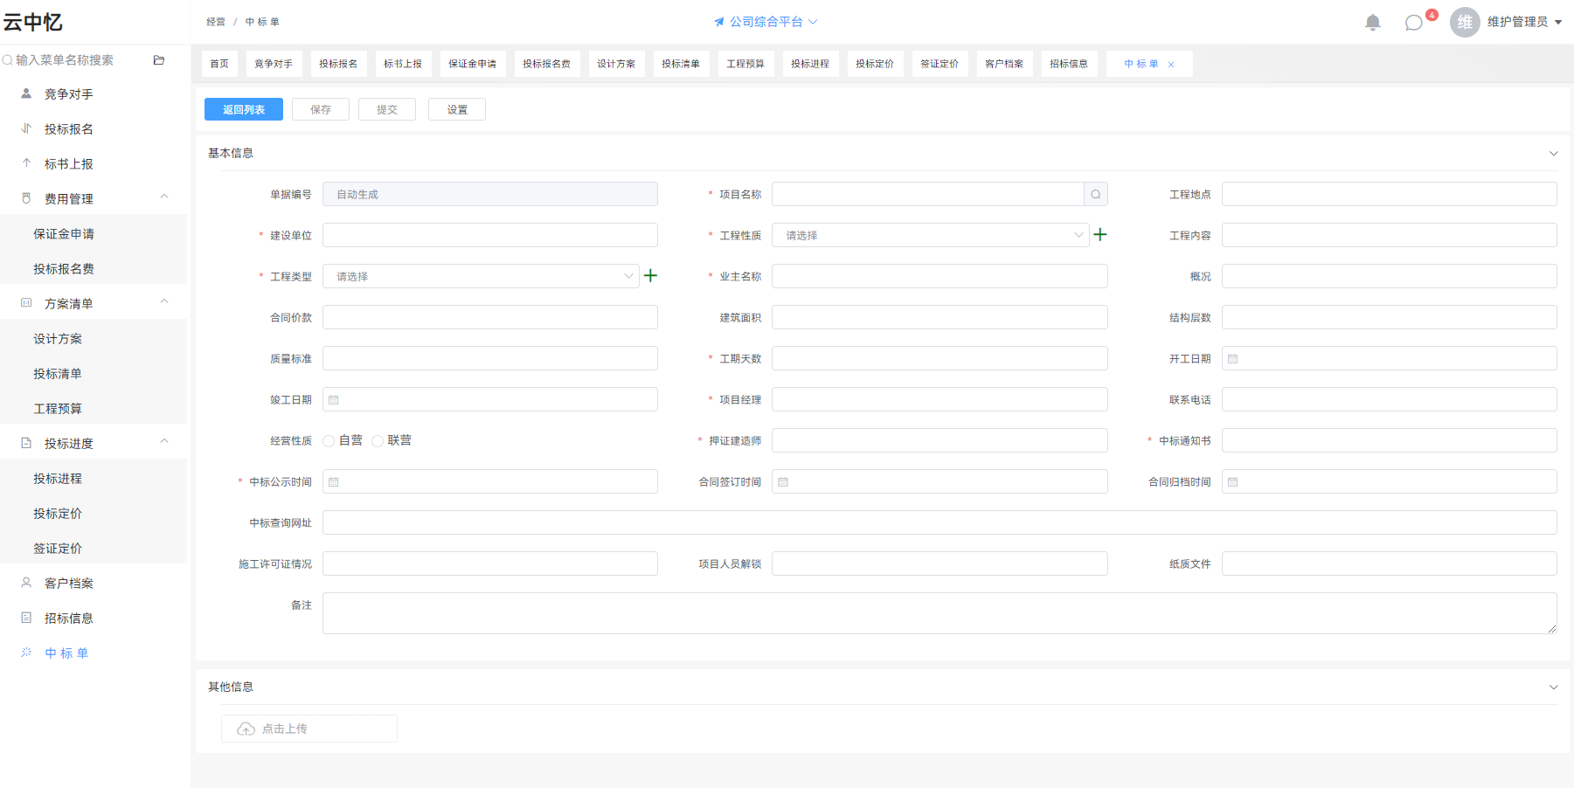Open the 工程性质 dropdown

930,235
